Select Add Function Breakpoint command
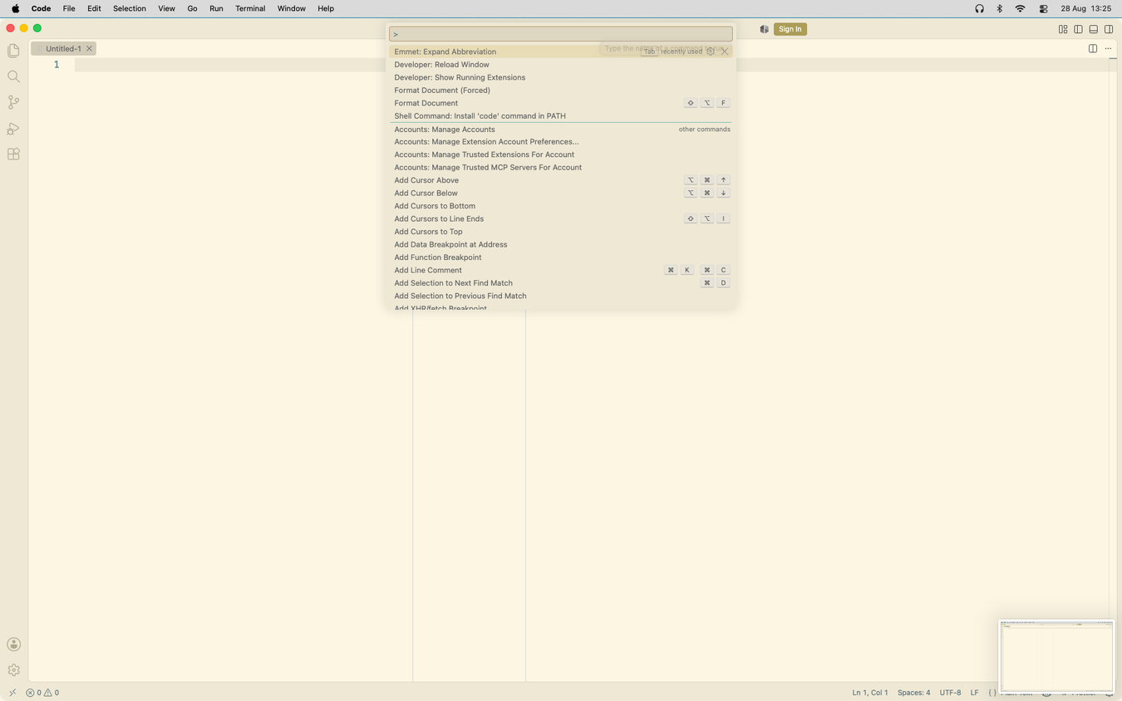Viewport: 1122px width, 701px height. [561, 257]
